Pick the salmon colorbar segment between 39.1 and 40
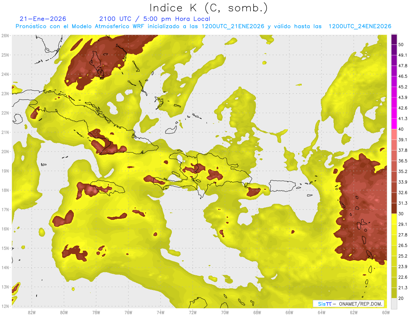The height and width of the screenshot is (317, 410). click(x=394, y=134)
